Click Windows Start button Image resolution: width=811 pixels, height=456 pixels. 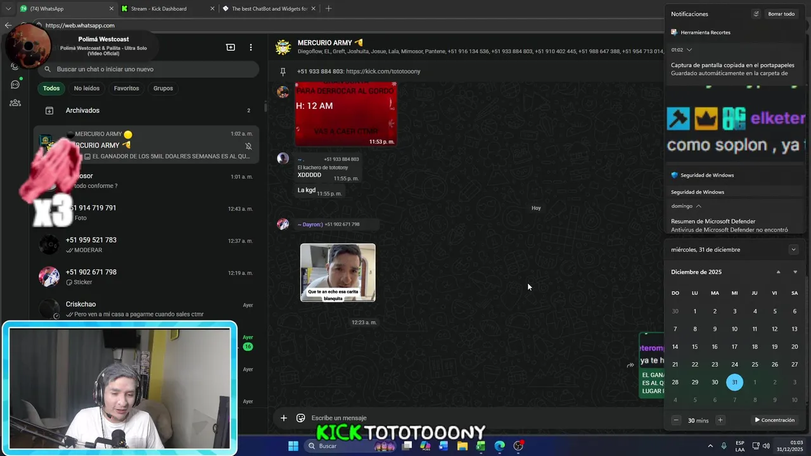[x=293, y=446]
